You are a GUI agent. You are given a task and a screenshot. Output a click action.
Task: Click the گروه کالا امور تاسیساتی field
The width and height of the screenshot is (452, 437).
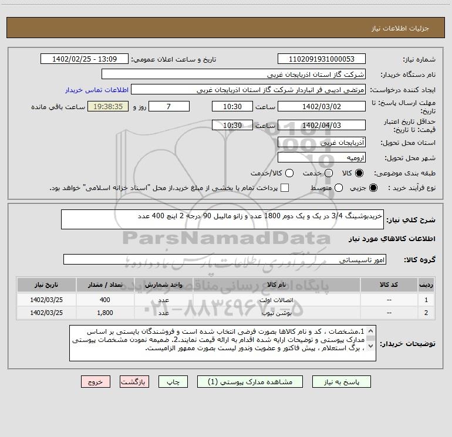225,259
